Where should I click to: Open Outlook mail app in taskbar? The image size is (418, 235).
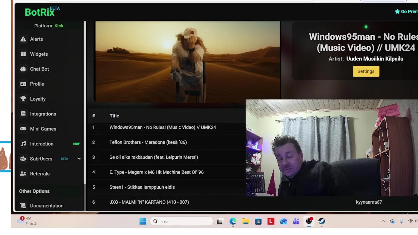click(x=283, y=221)
